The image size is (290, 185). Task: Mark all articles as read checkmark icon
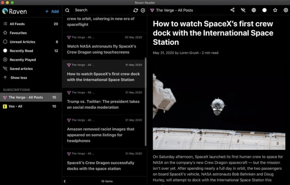[143, 10]
